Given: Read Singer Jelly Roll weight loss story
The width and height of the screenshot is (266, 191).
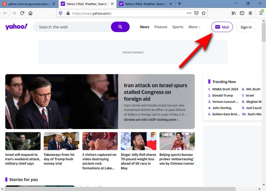Looking at the screenshot, I should click(138, 161).
